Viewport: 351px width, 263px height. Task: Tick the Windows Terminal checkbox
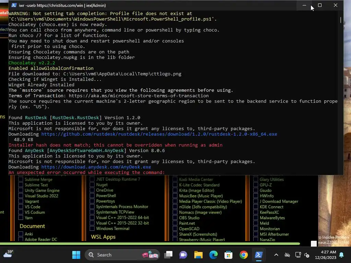pyautogui.click(x=92, y=228)
